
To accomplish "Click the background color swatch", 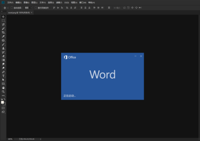I will pyautogui.click(x=5, y=104).
